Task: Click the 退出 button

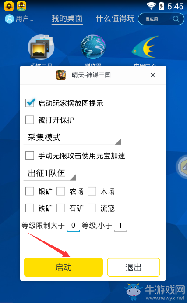Action: [x=134, y=267]
